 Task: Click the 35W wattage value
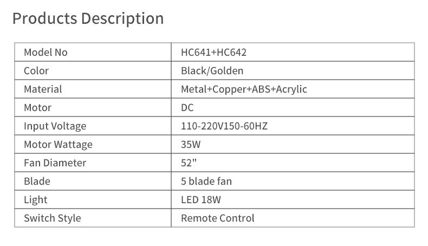coord(191,145)
